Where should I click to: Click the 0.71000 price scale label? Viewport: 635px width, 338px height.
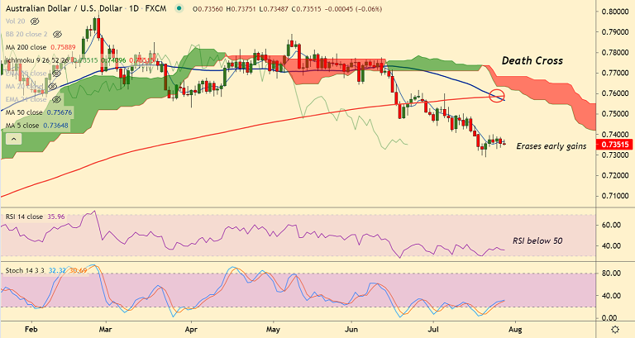(615, 197)
